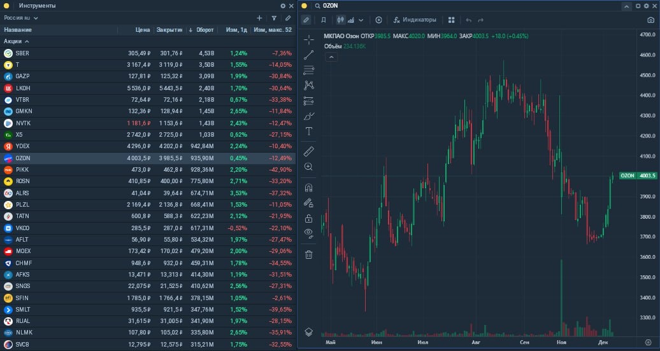Select the VKCO instrument row
The image size is (660, 351).
[x=148, y=228]
